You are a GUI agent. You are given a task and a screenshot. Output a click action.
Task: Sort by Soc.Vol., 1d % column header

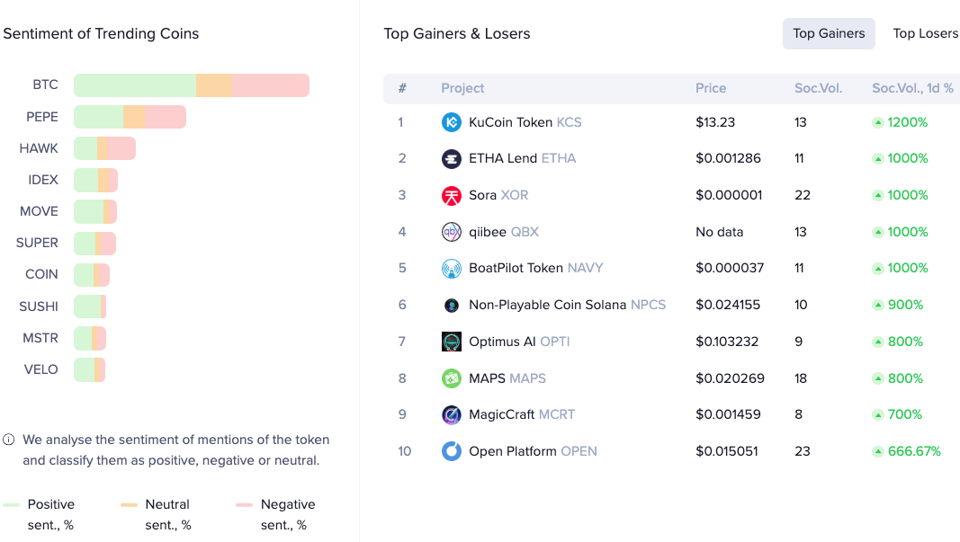913,88
